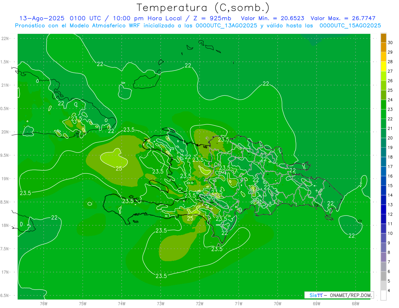Click the '21N' latitude axis label
The width and height of the screenshot is (399, 308).
[5, 85]
